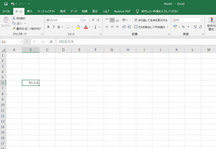This screenshot has height=149, width=216.
Task: Click the Undo arrow icon
Action: (x=13, y=4)
